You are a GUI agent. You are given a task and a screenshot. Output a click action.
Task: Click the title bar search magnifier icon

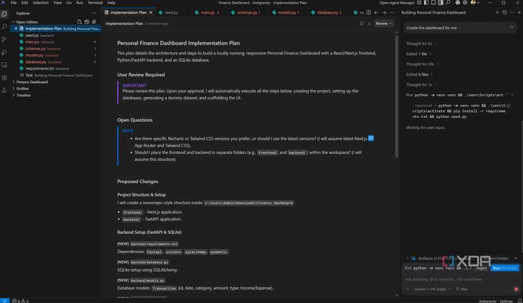tap(448, 3)
